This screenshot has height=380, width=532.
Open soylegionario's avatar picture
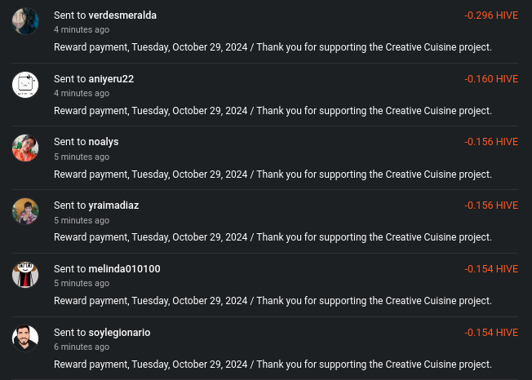tap(25, 338)
